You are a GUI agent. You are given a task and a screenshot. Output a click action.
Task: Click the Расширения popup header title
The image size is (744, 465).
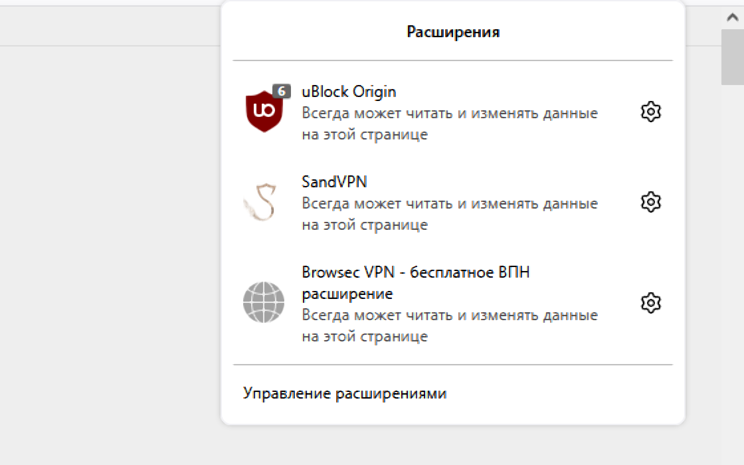click(453, 32)
